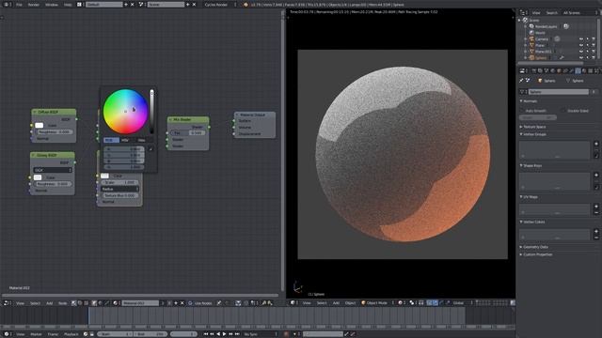Select RenderLayers in outliner
The height and width of the screenshot is (338, 602).
(546, 26)
